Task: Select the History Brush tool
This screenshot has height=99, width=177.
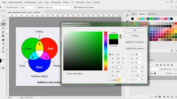Action: point(3,32)
